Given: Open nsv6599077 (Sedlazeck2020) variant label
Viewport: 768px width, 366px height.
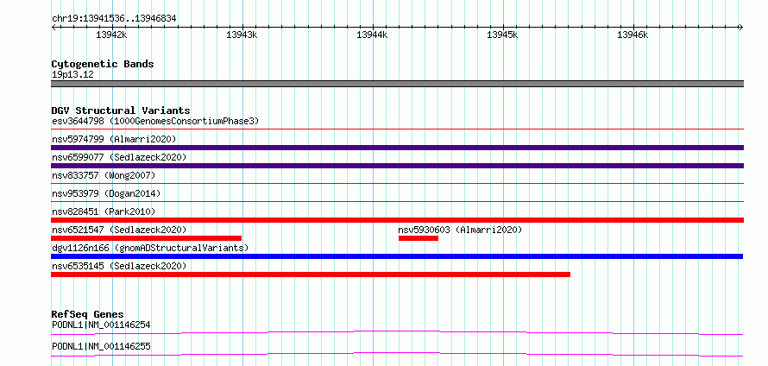Looking at the screenshot, I should pyautogui.click(x=119, y=157).
